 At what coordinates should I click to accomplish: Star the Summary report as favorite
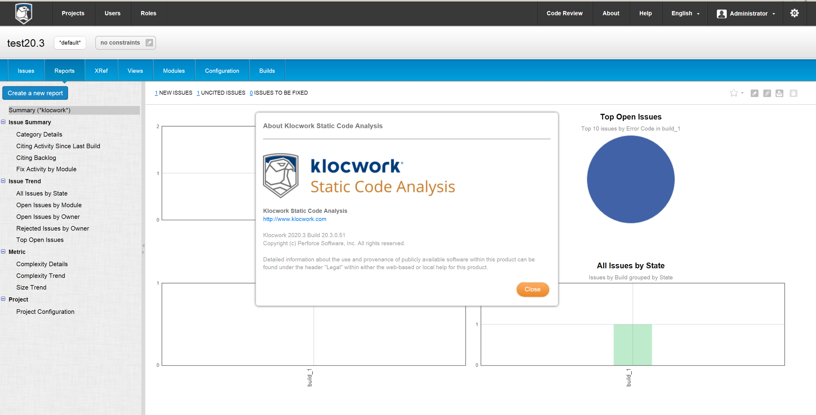pos(733,93)
